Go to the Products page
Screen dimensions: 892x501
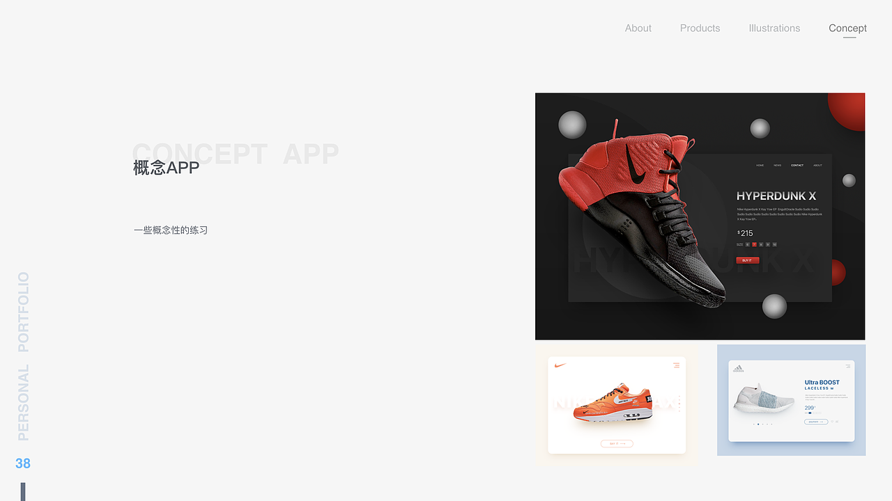coord(700,29)
